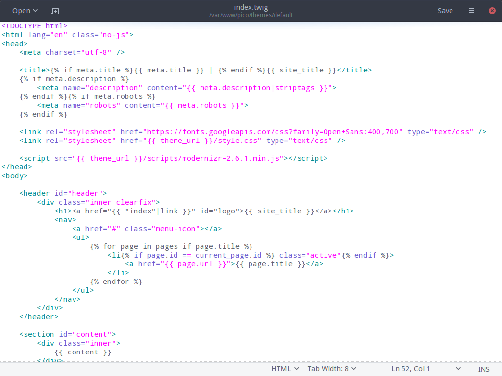Click the h1 logo link line
The width and height of the screenshot is (502, 376).
click(x=204, y=211)
